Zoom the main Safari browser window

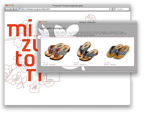12,6
